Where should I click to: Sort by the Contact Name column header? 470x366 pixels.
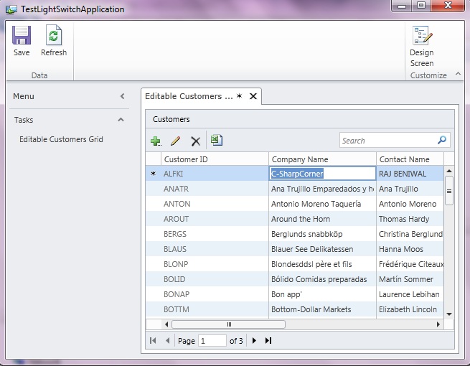click(410, 159)
